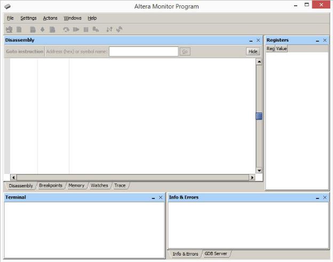The width and height of the screenshot is (333, 262).
Task: Click the horizontal scrollbar track in Disassembly
Action: click(x=133, y=177)
